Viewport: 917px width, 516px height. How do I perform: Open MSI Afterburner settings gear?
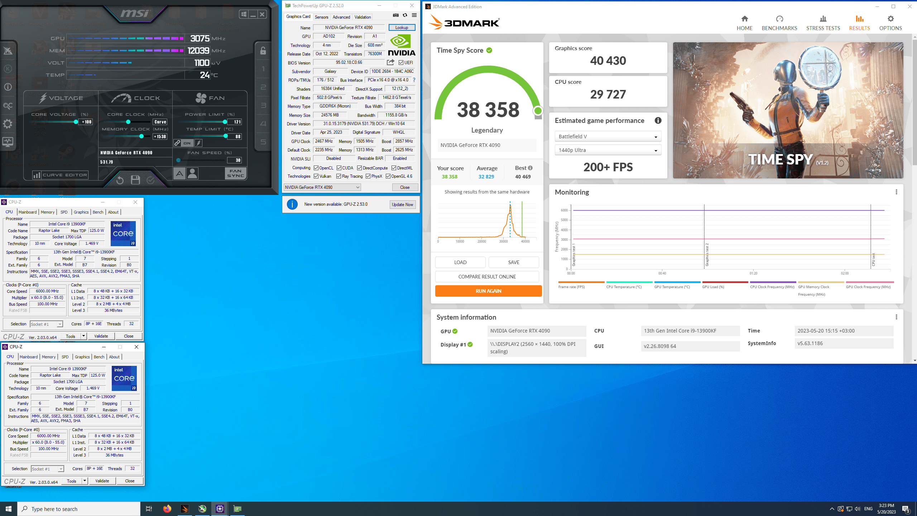pos(8,124)
